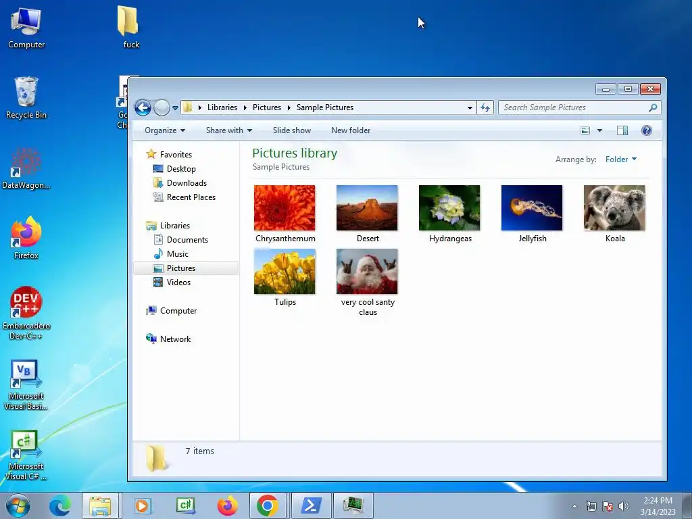Viewport: 692px width, 519px height.
Task: Refresh the Sample Pictures folder
Action: [485, 107]
